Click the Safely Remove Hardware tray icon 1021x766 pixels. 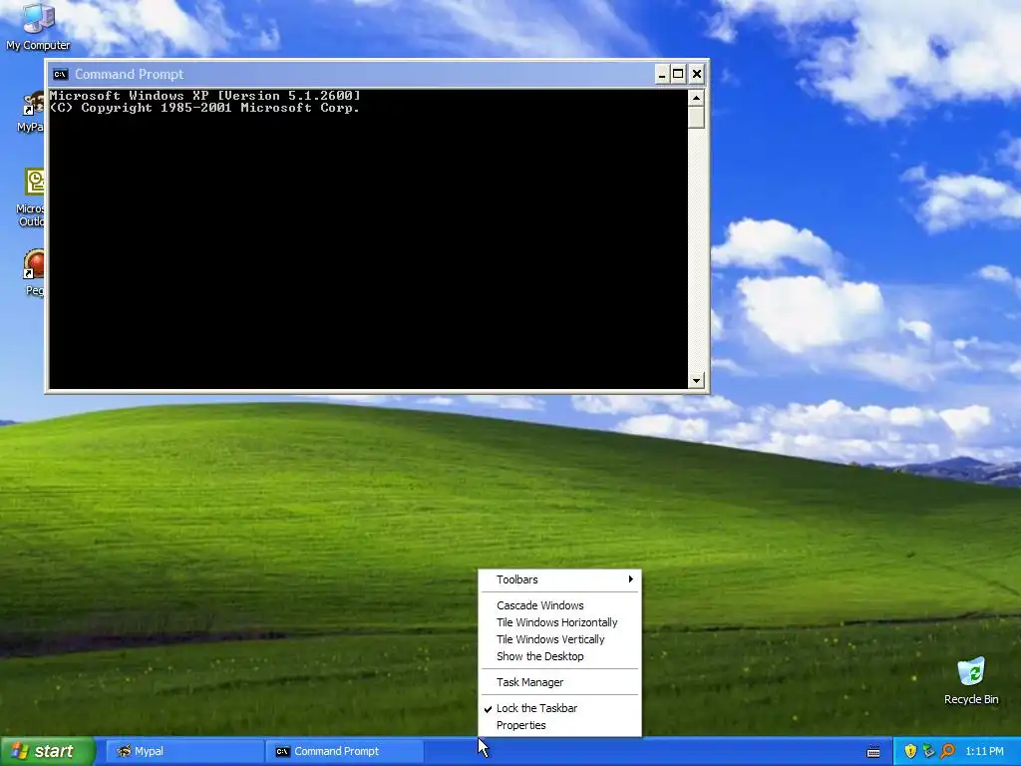coord(928,751)
